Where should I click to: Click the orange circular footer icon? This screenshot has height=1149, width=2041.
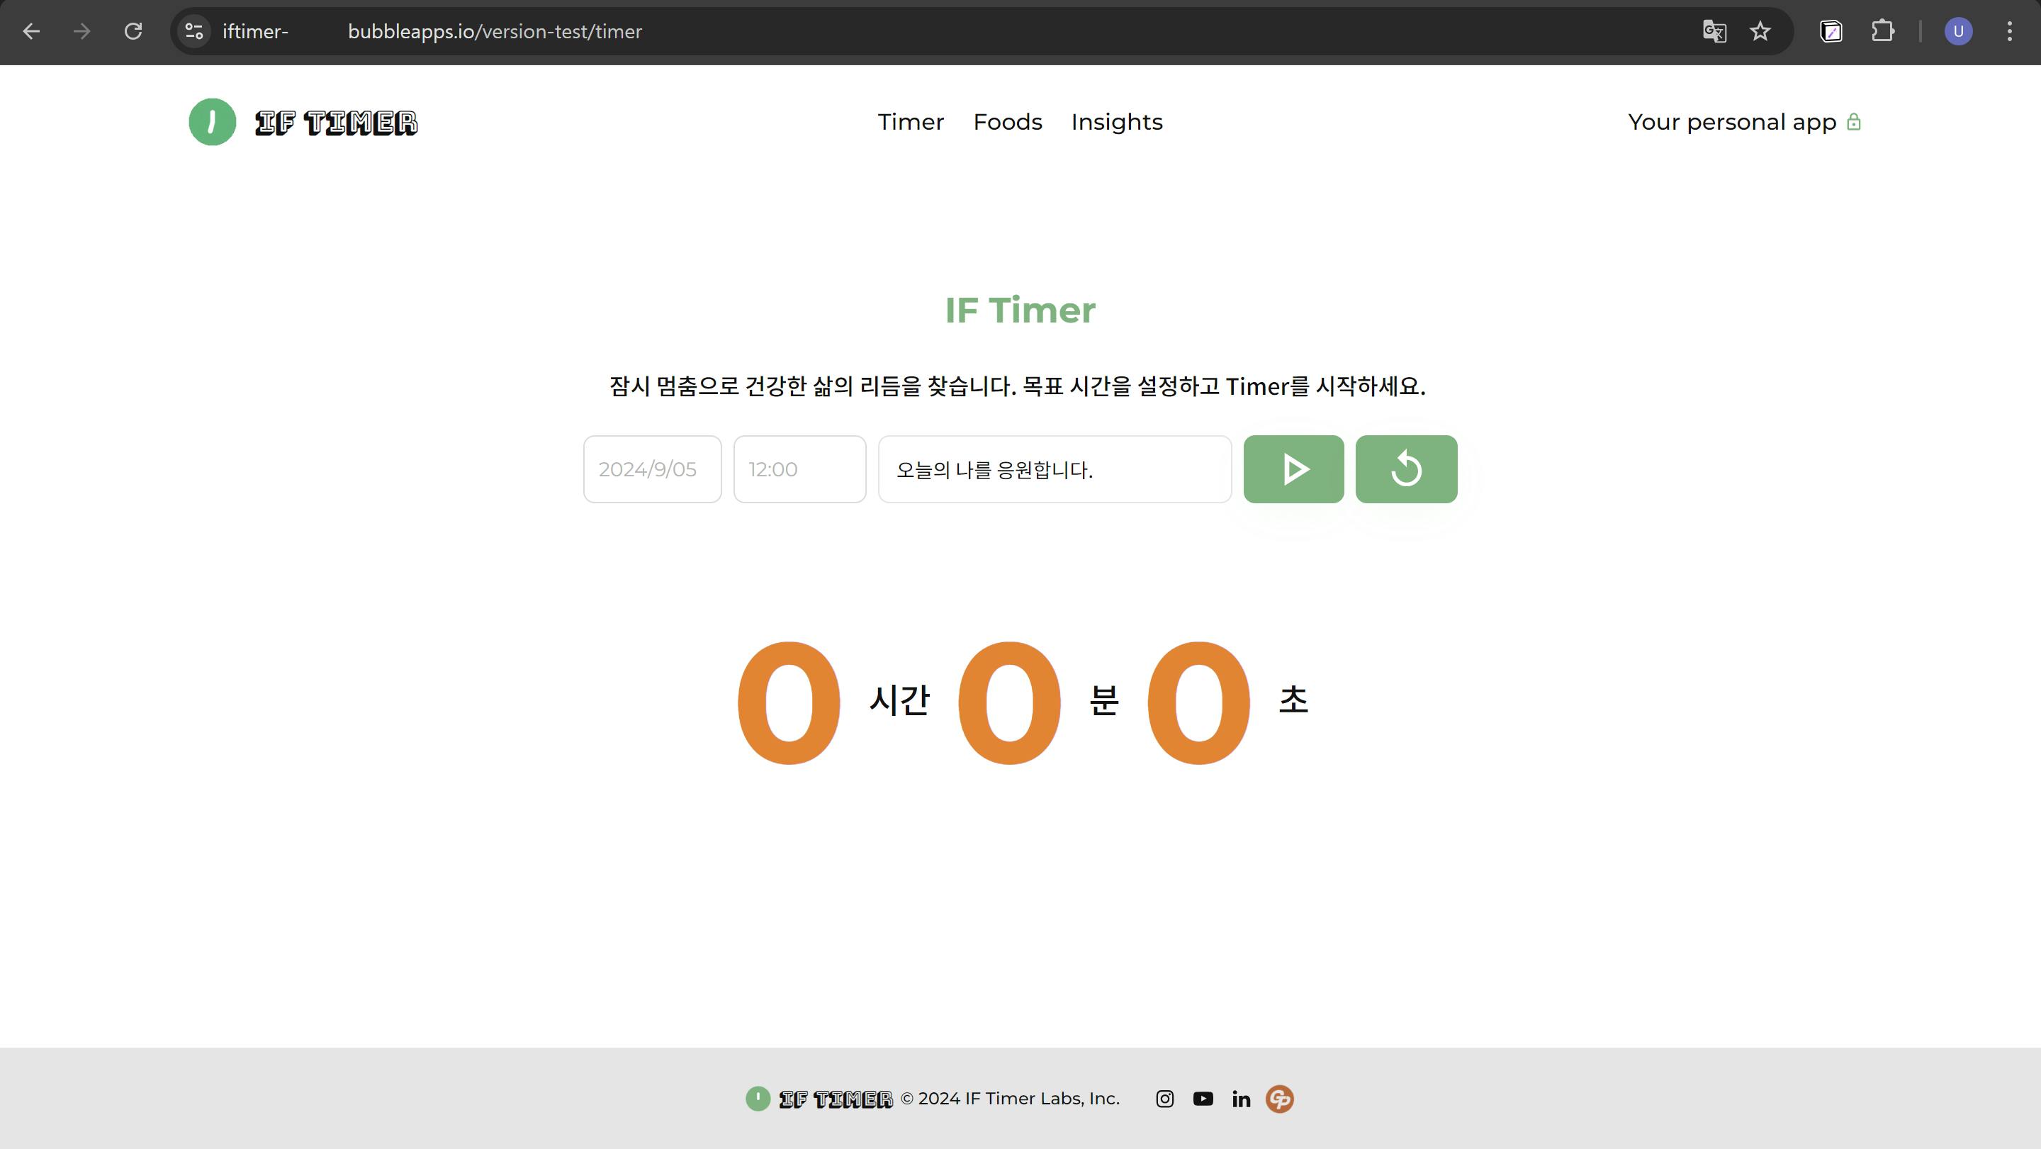click(1278, 1098)
